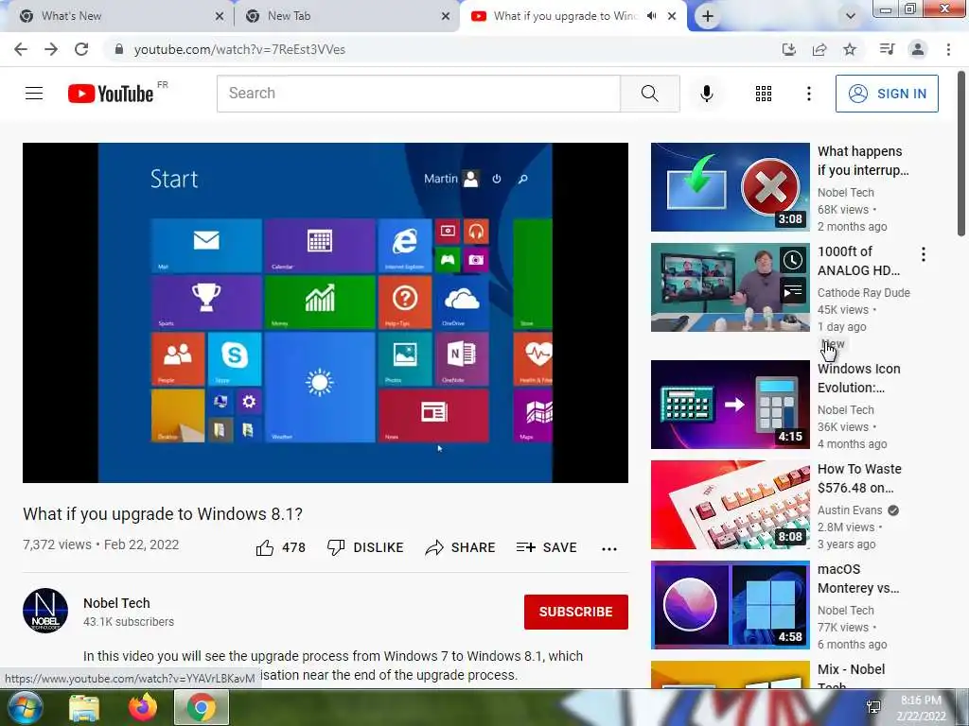Open the taskbar clock showing 8:16 PM
969x726 pixels.
click(921, 707)
